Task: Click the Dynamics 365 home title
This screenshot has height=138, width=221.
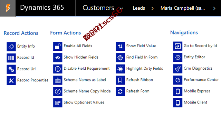Action: click(x=42, y=8)
